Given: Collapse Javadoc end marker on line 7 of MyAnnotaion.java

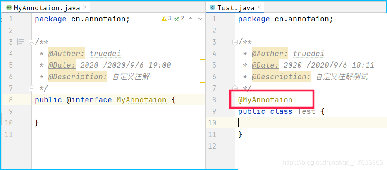Looking at the screenshot, I should point(31,88).
